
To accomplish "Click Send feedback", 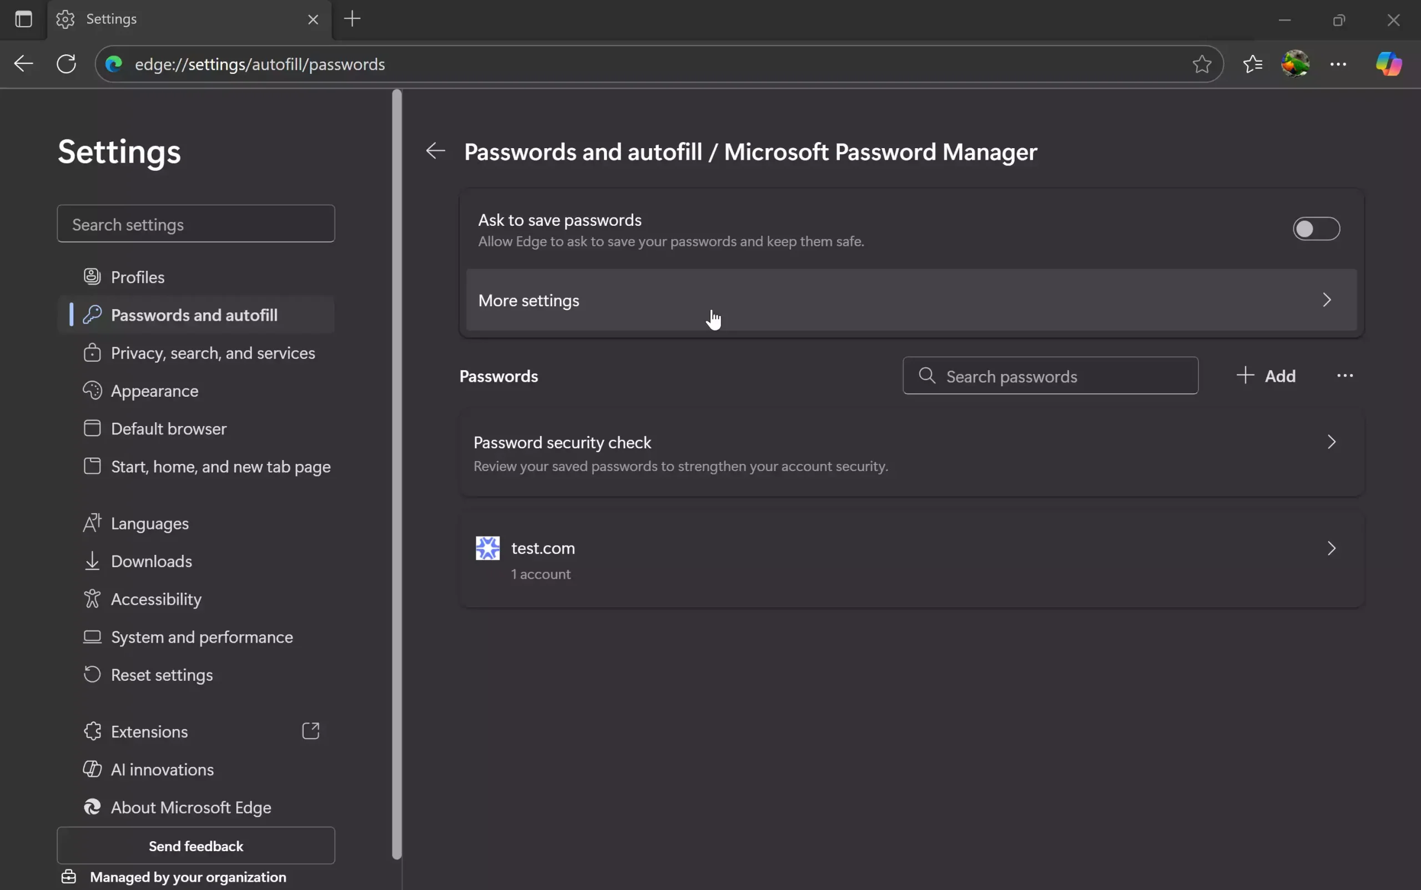I will [x=196, y=846].
